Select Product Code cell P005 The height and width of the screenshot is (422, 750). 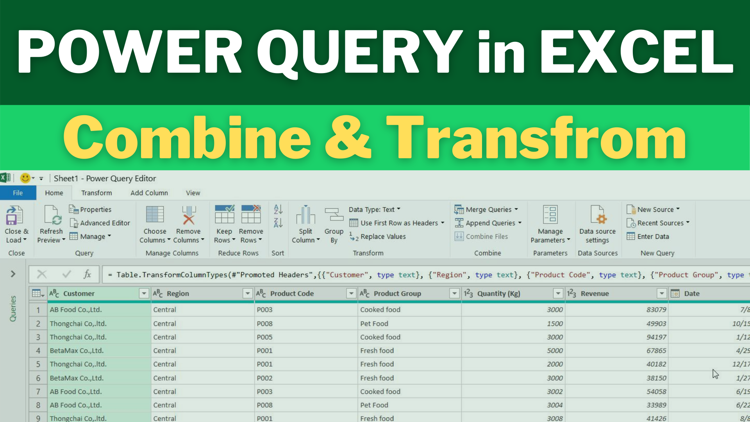[x=306, y=337]
